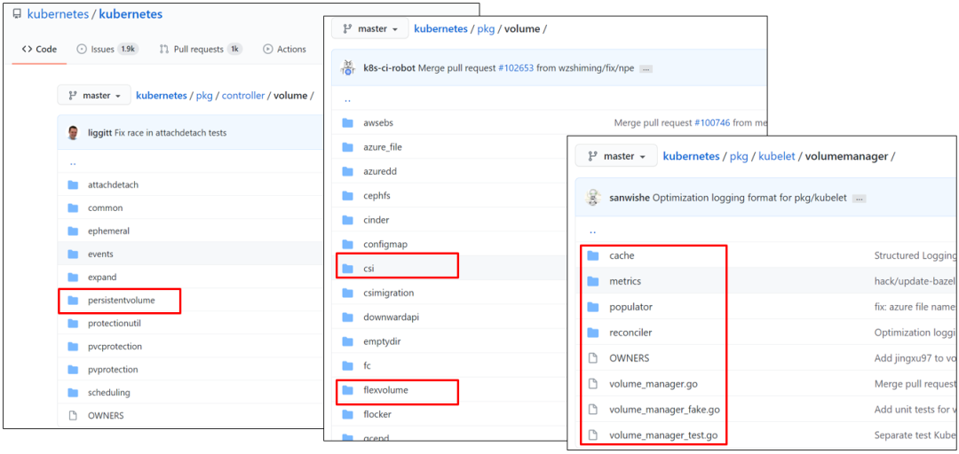
Task: Open cache folder in volumemanager
Action: [x=622, y=255]
